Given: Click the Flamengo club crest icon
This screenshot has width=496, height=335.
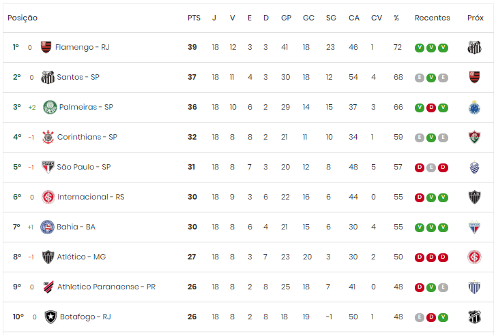Looking at the screenshot, I should coord(46,47).
